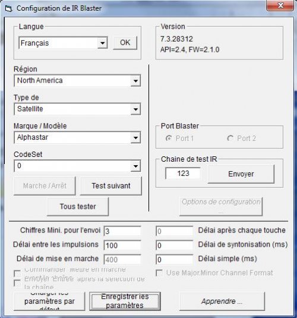The width and height of the screenshot is (297, 318).
Task: Click Enregistrer les paramètres button
Action: click(125, 301)
